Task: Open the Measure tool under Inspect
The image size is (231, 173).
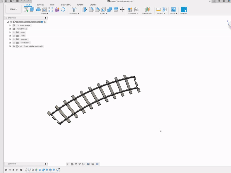Action: click(x=158, y=9)
